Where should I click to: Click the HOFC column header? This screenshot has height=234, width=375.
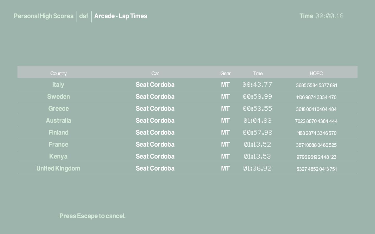click(x=316, y=73)
